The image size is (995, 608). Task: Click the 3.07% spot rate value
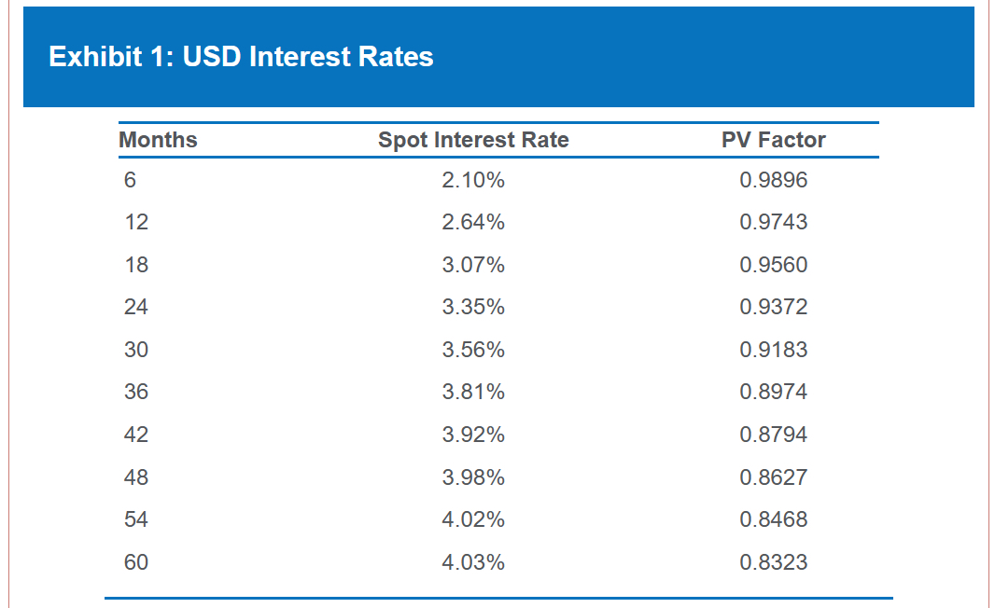tap(473, 265)
